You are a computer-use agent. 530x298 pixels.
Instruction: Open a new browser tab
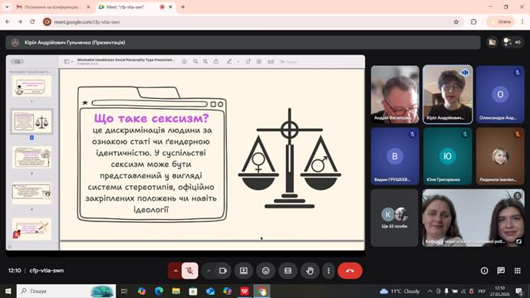pos(183,7)
